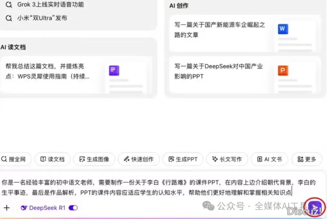Viewport: 327px width, 219px height.
Task: Click the search icon beside 小米 headline
Action: pyautogui.click(x=9, y=18)
